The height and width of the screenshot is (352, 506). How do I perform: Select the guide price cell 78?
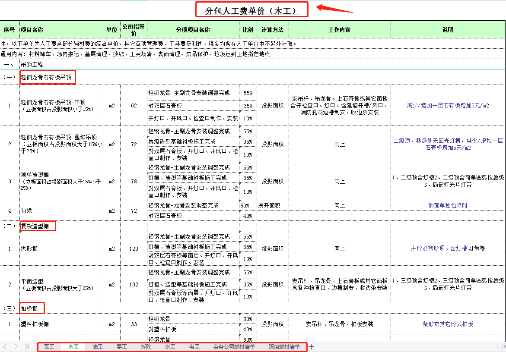(134, 181)
